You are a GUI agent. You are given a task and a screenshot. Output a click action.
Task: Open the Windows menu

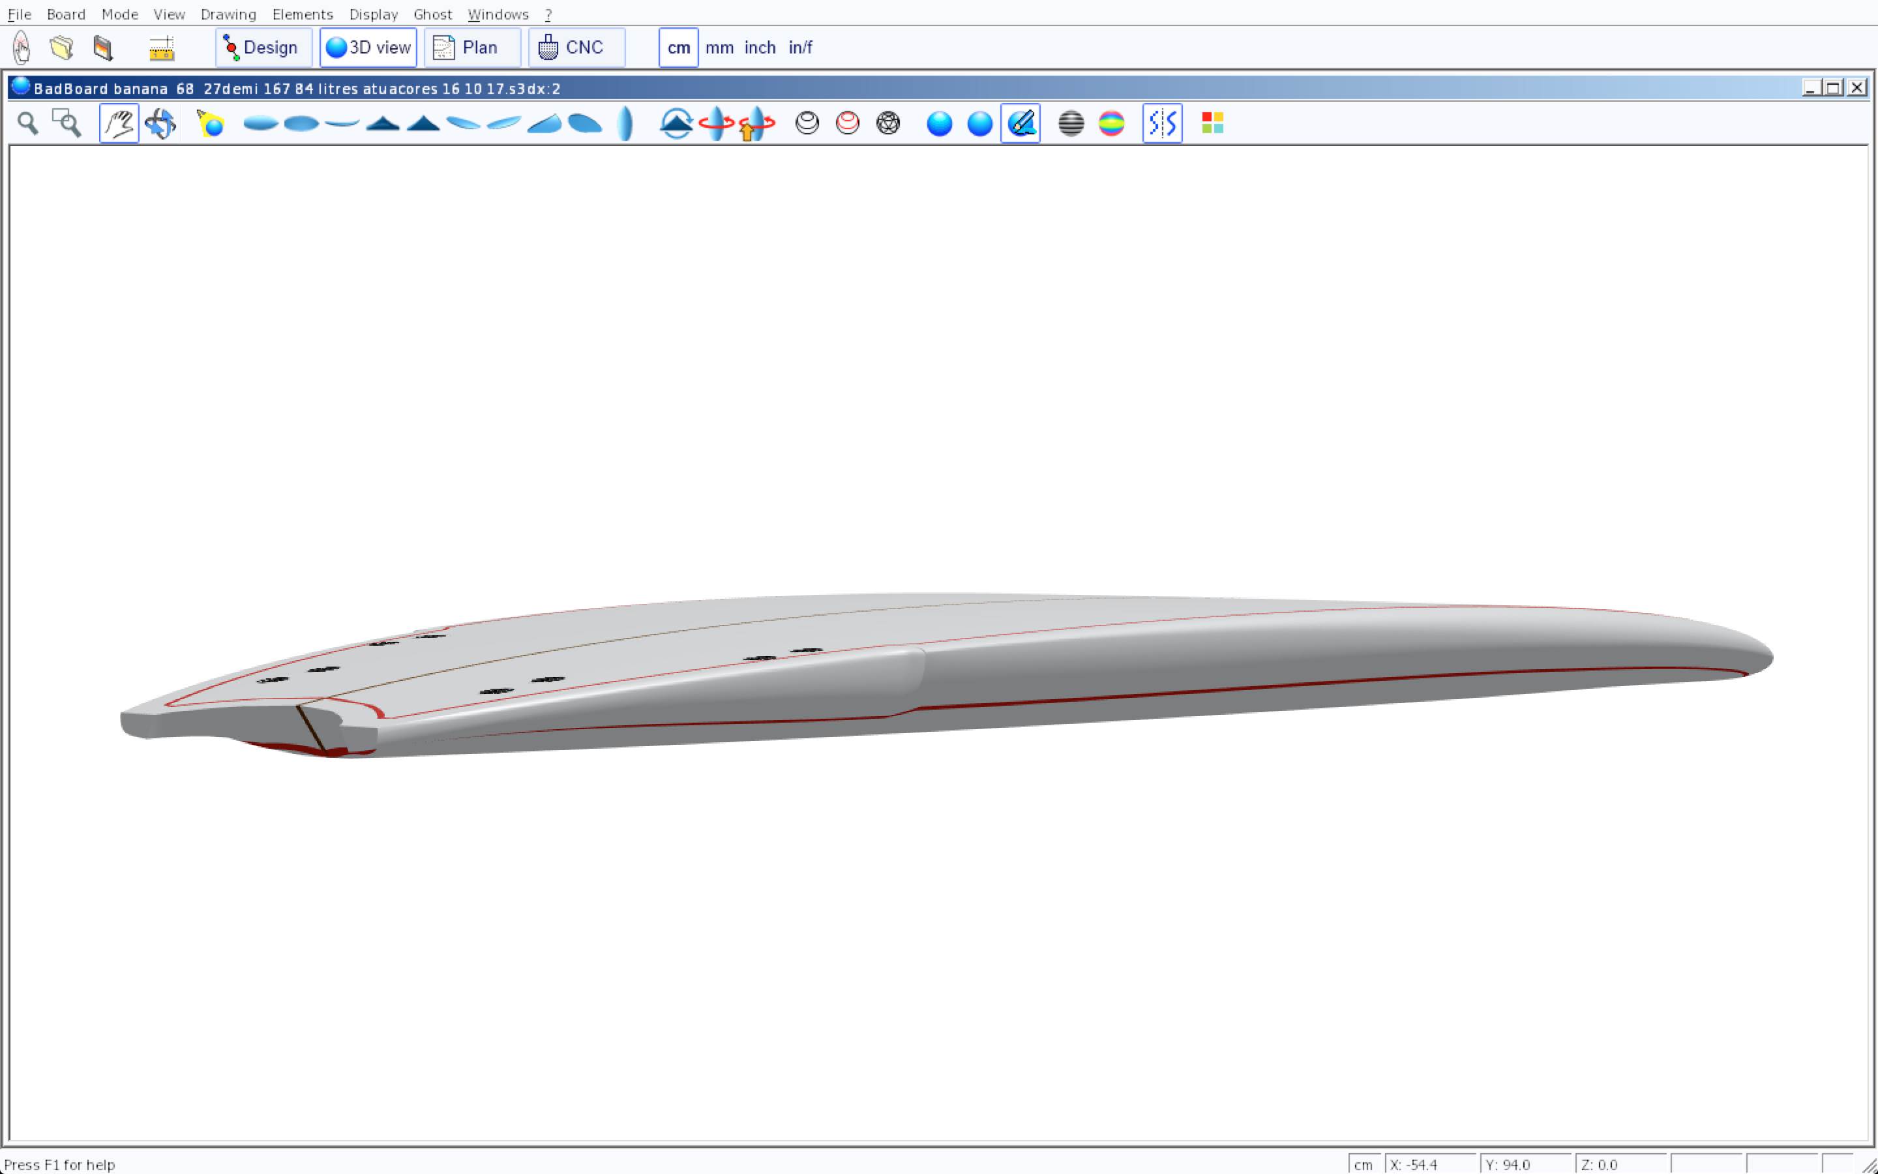[x=498, y=14]
